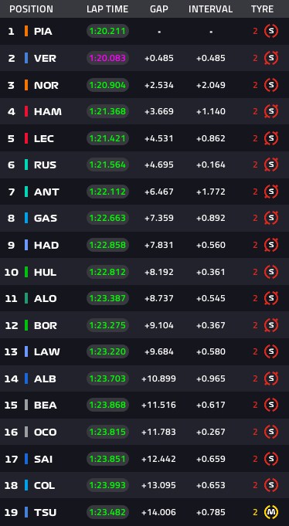Click the soft tyre icon beside ANT
Screen dimensions: 289x526
point(271,192)
